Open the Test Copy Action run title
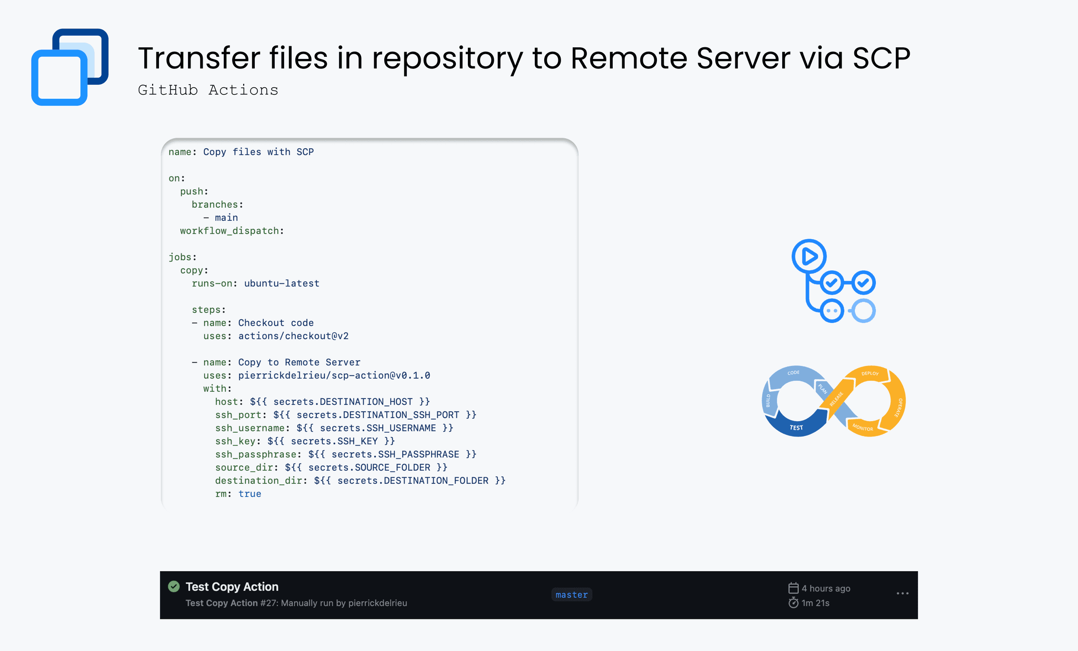Viewport: 1078px width, 651px height. (232, 587)
